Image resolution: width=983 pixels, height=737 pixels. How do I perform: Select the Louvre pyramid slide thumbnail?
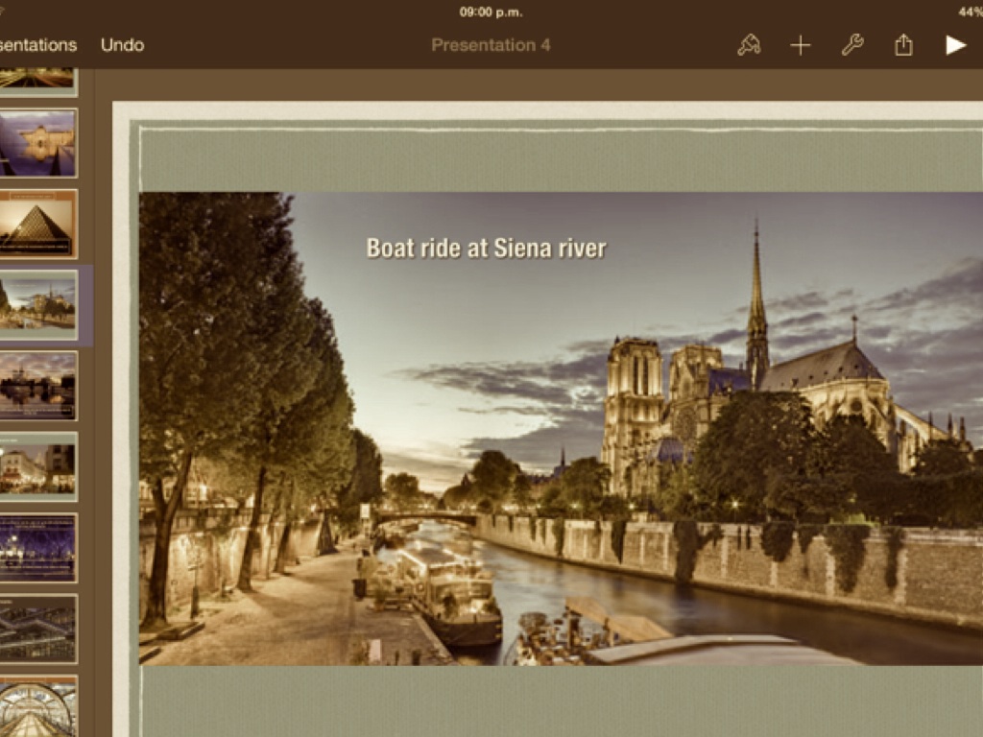37,224
